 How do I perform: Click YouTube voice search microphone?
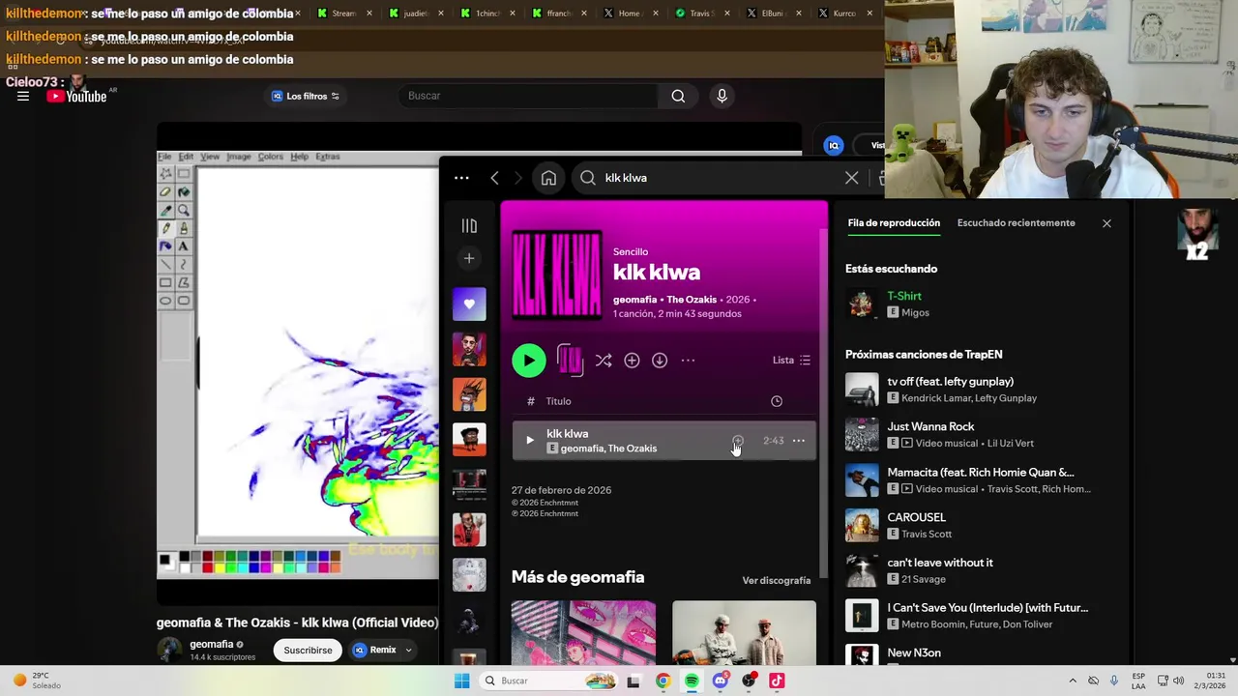click(x=722, y=96)
